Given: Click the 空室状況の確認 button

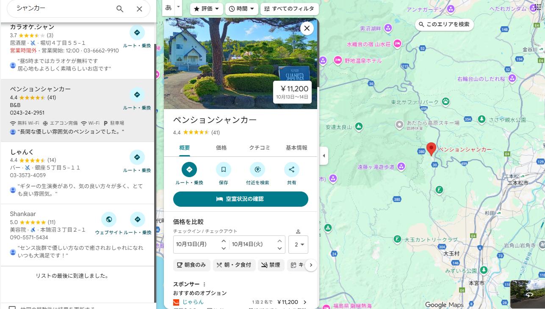Looking at the screenshot, I should click(x=241, y=199).
